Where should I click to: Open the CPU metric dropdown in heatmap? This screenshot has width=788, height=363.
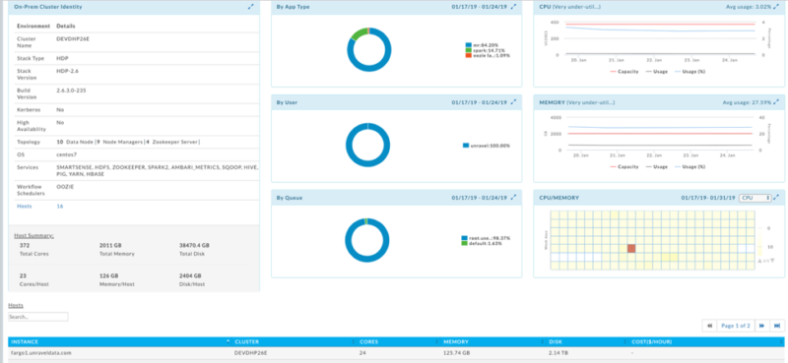pyautogui.click(x=755, y=198)
